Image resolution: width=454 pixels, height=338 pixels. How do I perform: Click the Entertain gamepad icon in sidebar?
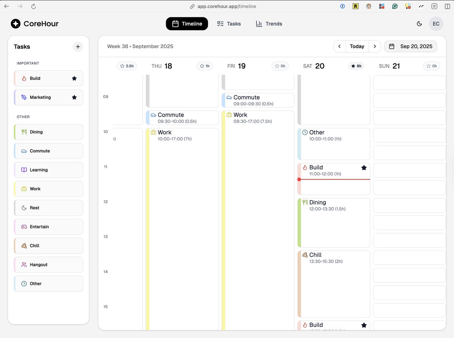point(24,227)
